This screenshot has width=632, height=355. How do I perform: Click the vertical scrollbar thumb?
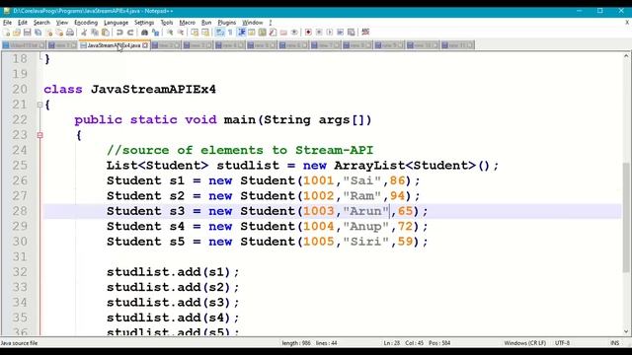click(626, 217)
